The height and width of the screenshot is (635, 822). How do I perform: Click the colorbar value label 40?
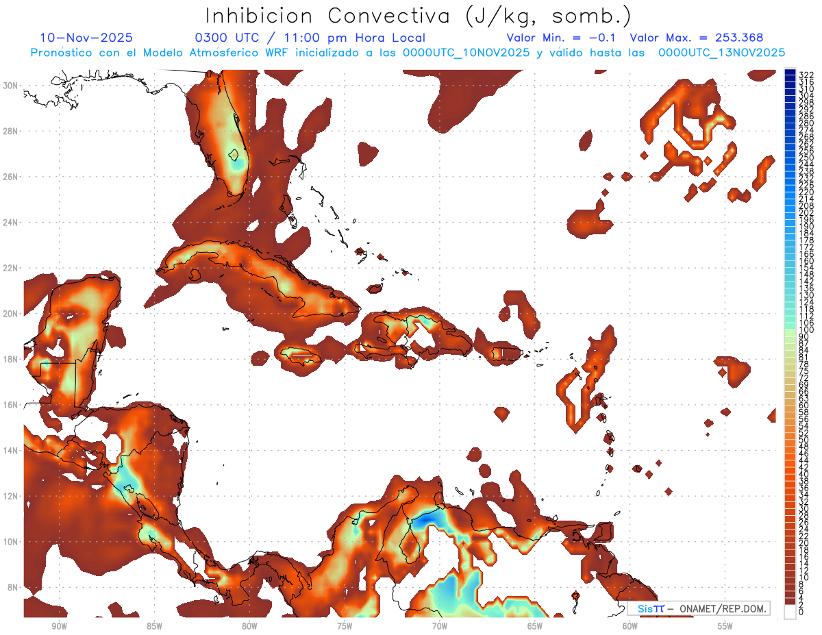click(804, 474)
